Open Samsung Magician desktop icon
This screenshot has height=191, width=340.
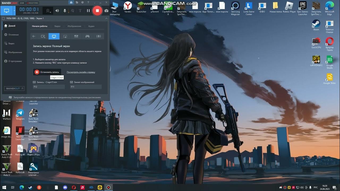[235, 8]
